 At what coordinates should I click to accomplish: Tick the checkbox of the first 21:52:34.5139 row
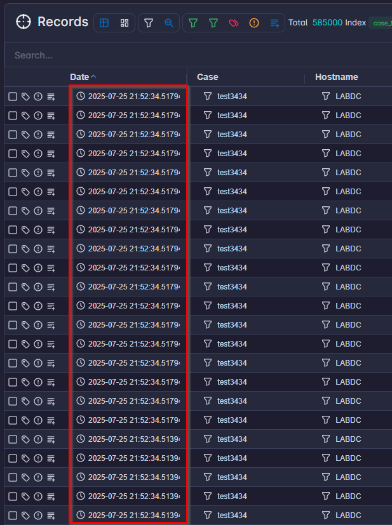13,439
